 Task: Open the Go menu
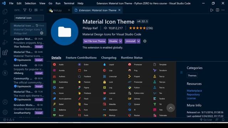(50, 3)
